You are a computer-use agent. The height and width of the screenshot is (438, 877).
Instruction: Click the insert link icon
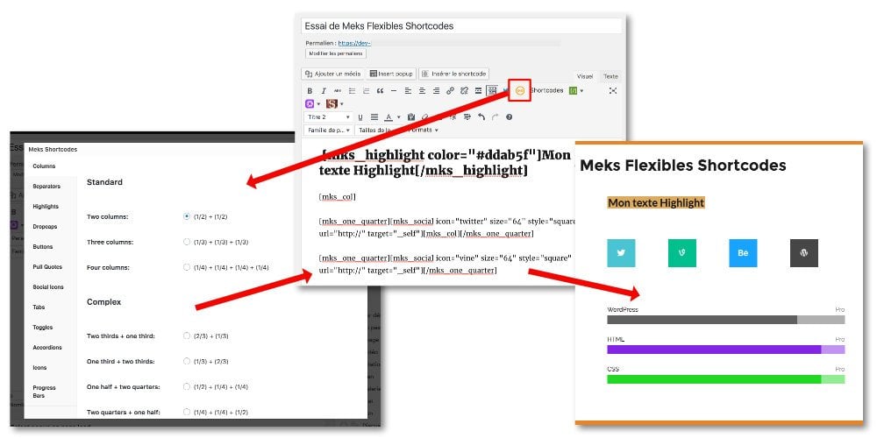(450, 90)
